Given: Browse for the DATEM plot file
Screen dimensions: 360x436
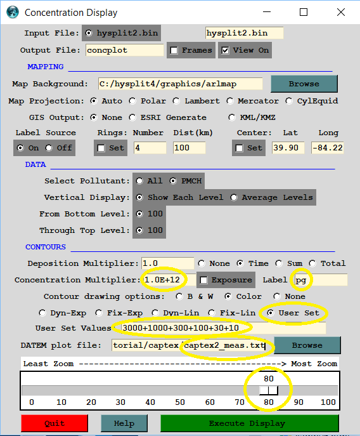Looking at the screenshot, I should pyautogui.click(x=307, y=345).
